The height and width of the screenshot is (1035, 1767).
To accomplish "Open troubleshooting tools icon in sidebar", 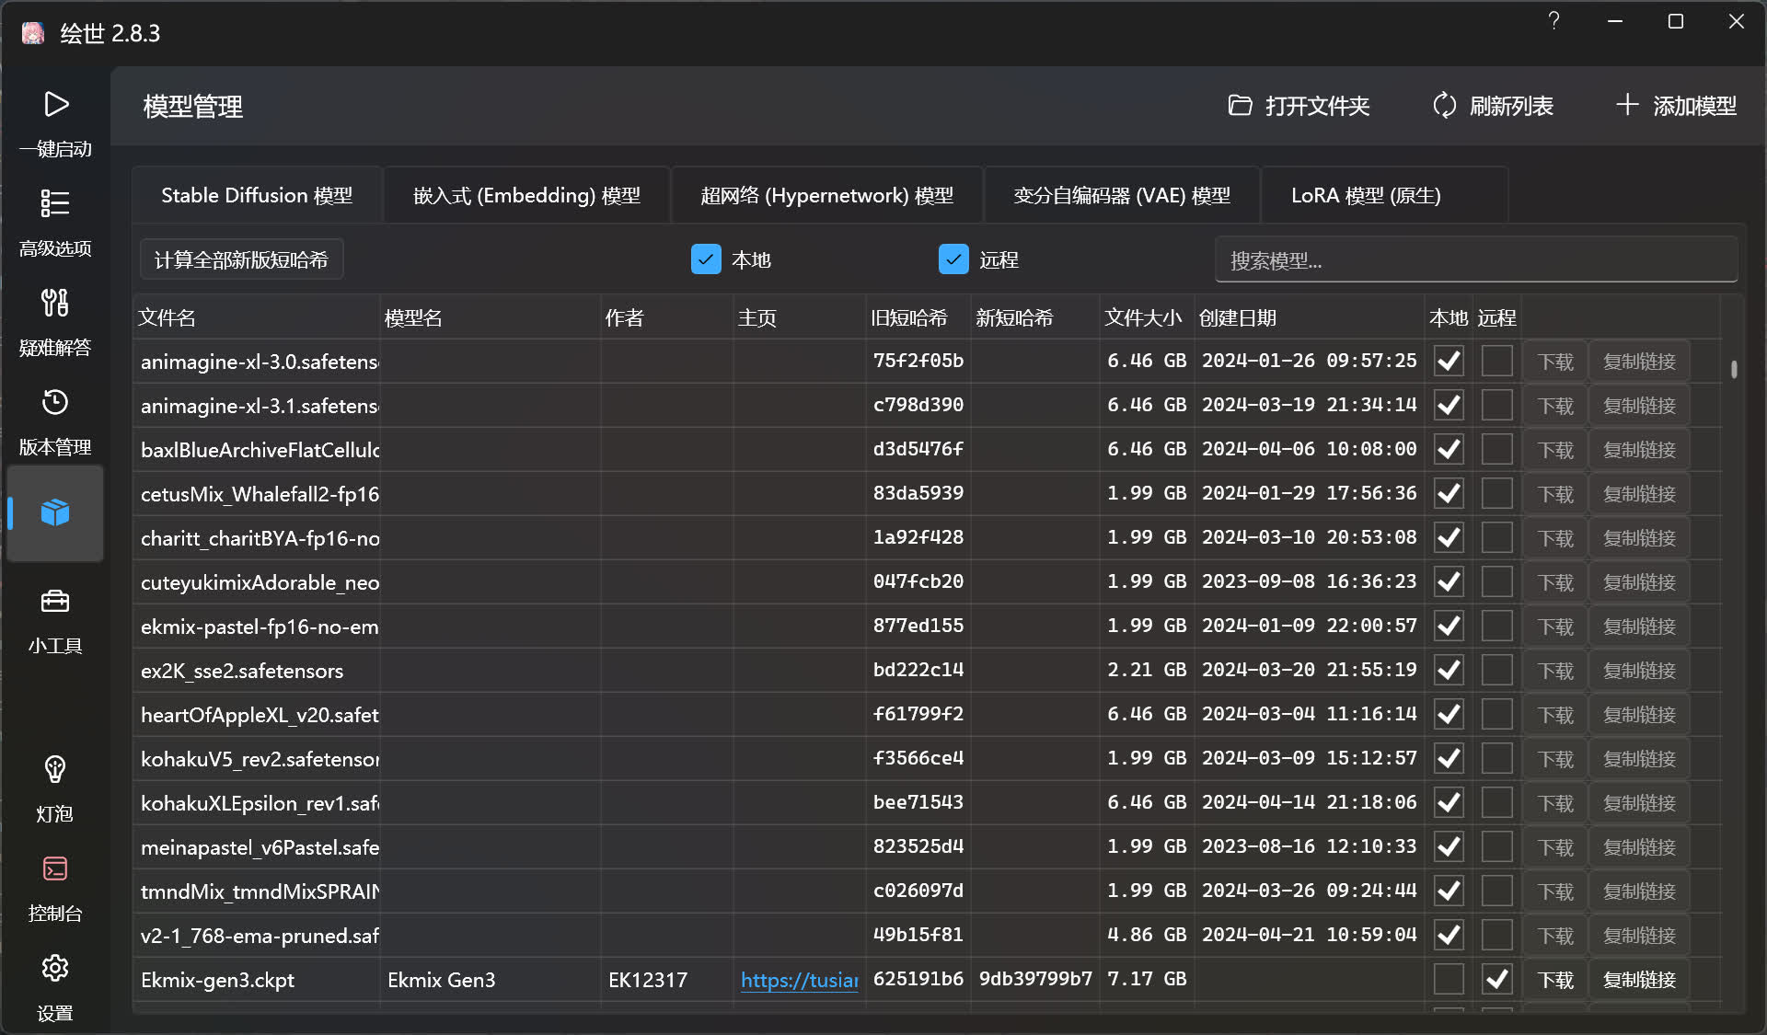I will pos(55,303).
